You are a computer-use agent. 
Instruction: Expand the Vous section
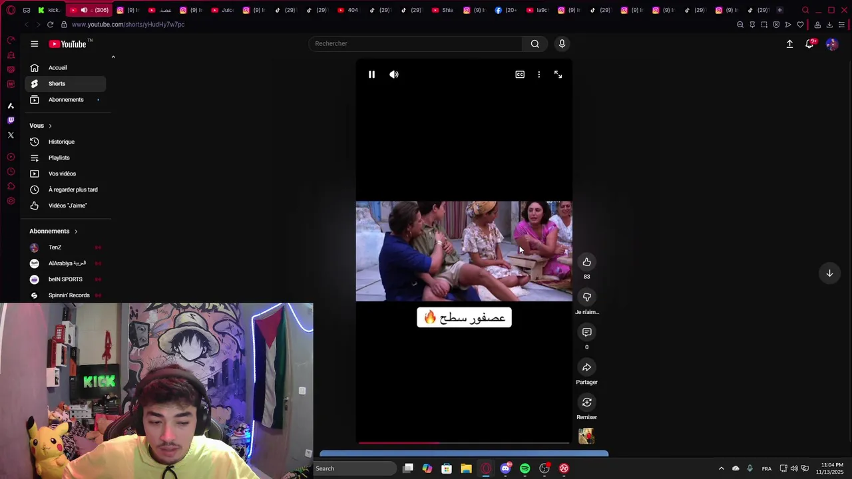coord(41,126)
